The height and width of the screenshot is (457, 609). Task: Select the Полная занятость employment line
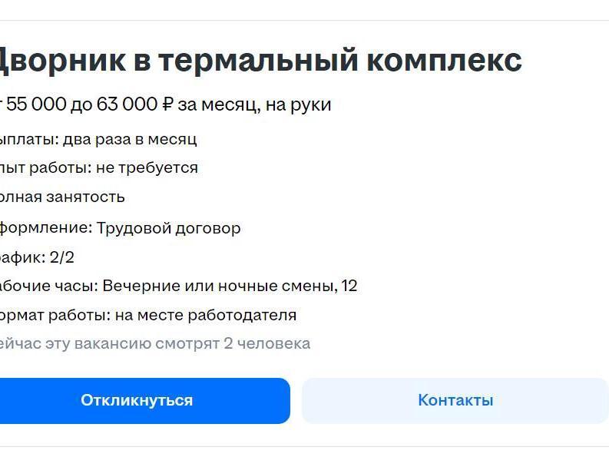coord(61,197)
